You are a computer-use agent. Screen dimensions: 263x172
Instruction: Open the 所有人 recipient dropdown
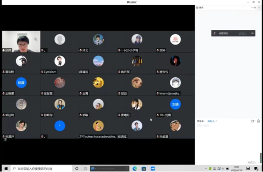click(x=212, y=121)
